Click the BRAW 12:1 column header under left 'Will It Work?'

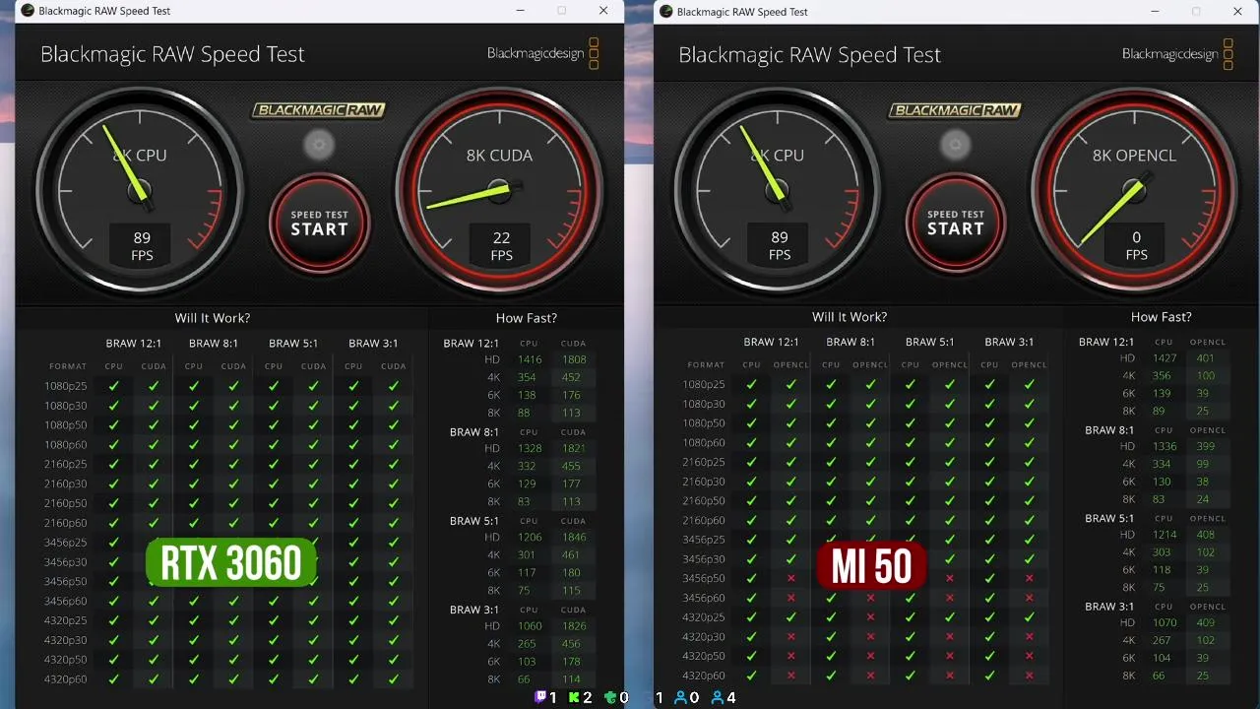point(134,344)
